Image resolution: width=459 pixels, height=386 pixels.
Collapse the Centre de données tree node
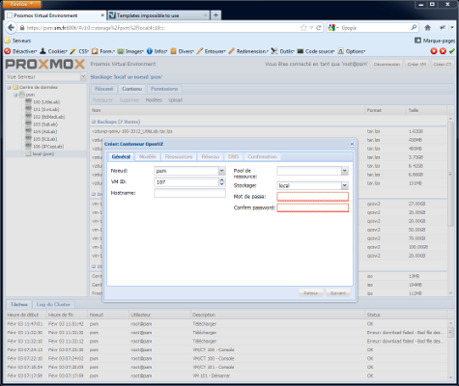[x=9, y=88]
